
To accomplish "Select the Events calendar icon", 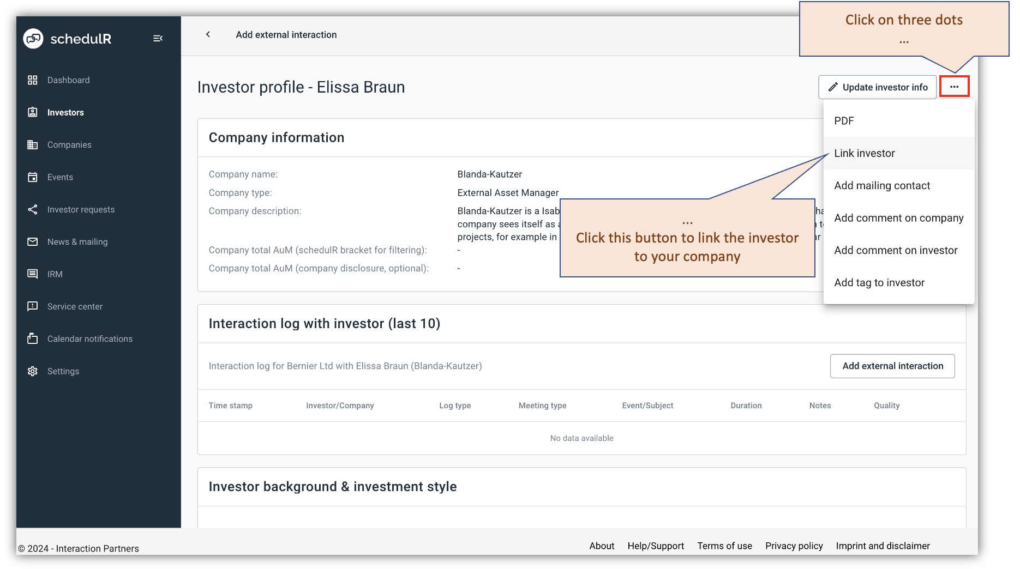I will point(33,177).
